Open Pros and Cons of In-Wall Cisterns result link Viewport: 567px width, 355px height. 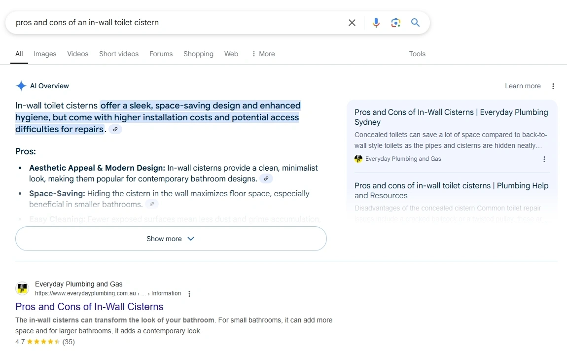[x=89, y=307]
